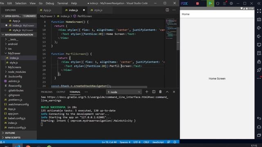
Task: Open metro.config.js file in explorer
Action: point(17,127)
